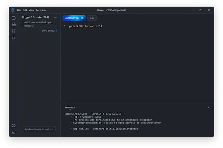Screen dimensions: 223x148
Task: Open the Edit menu
Action: pyautogui.click(x=25, y=10)
